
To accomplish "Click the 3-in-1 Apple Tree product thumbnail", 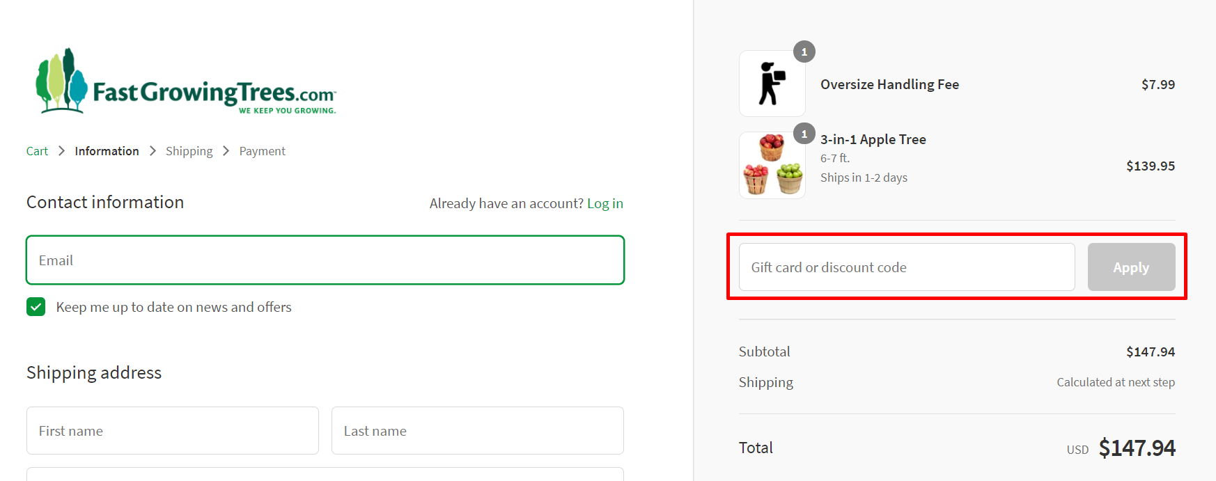I will (x=772, y=165).
